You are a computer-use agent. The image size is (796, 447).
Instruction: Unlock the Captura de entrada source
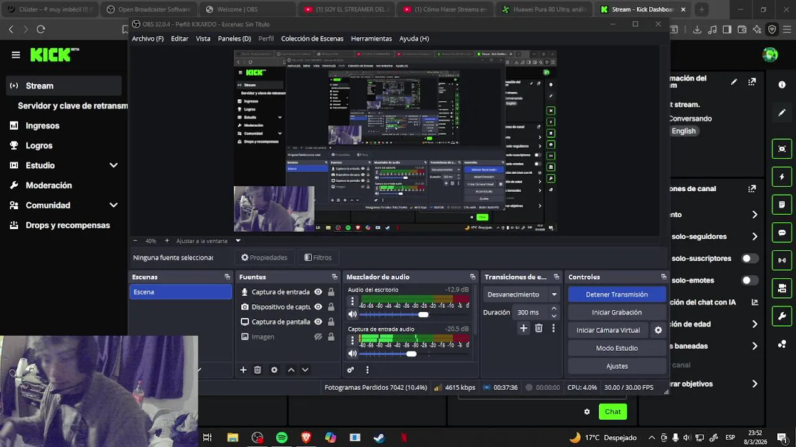[x=331, y=292]
